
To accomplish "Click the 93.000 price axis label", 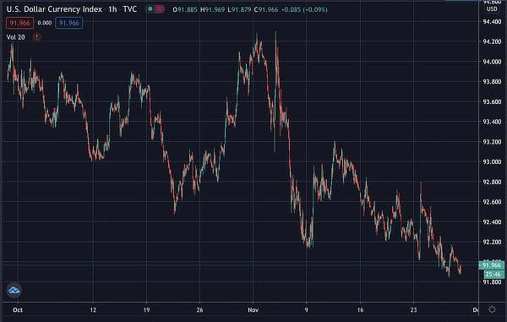I will 492,162.
